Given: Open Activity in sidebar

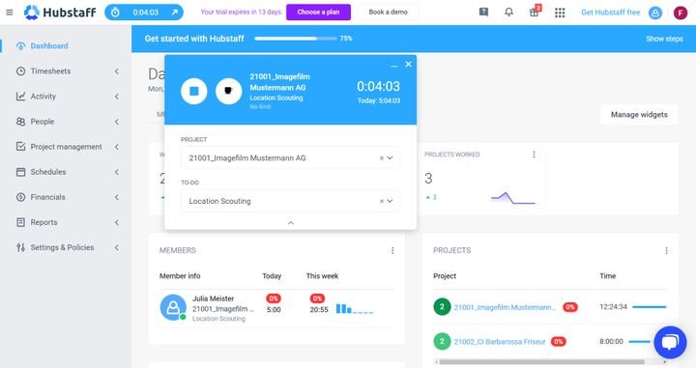Looking at the screenshot, I should pyautogui.click(x=43, y=97).
